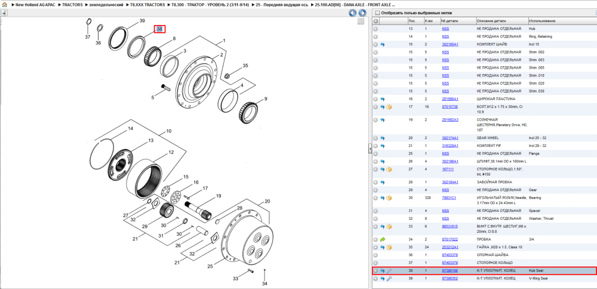Click the wrench icon on the V-Ring Seal row
The height and width of the screenshot is (289, 597).
[389, 279]
